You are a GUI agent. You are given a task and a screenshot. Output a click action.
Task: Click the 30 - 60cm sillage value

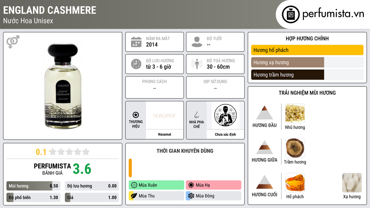(218, 67)
